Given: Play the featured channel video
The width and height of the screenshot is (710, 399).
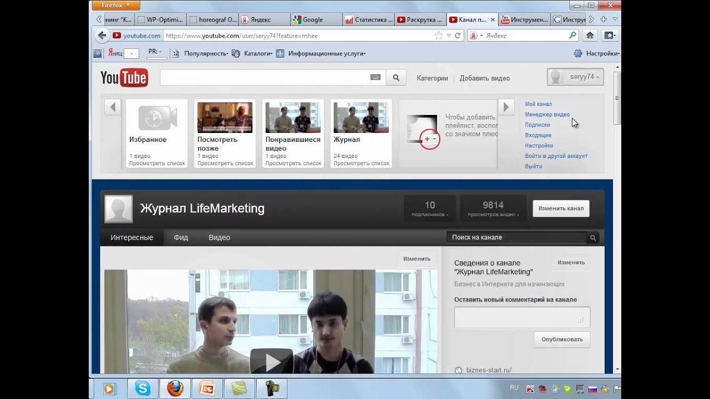Looking at the screenshot, I should (x=271, y=361).
